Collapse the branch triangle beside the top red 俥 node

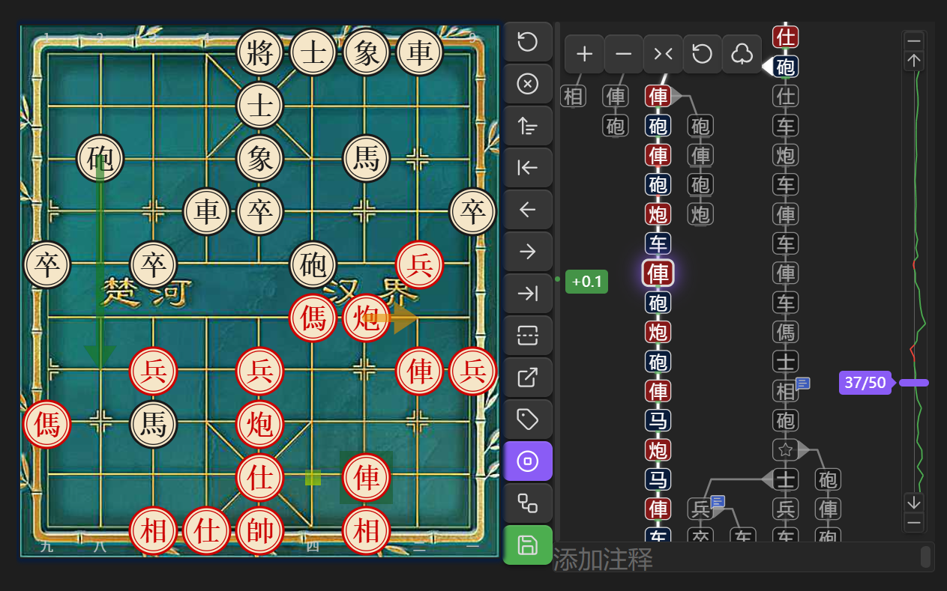click(676, 96)
